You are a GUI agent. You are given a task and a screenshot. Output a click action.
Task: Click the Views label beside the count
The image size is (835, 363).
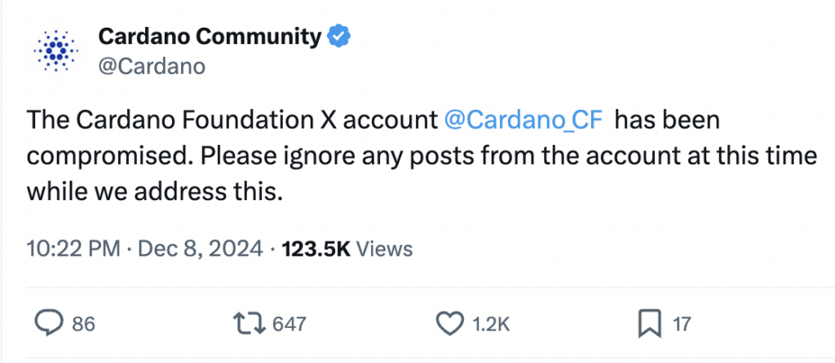[383, 249]
